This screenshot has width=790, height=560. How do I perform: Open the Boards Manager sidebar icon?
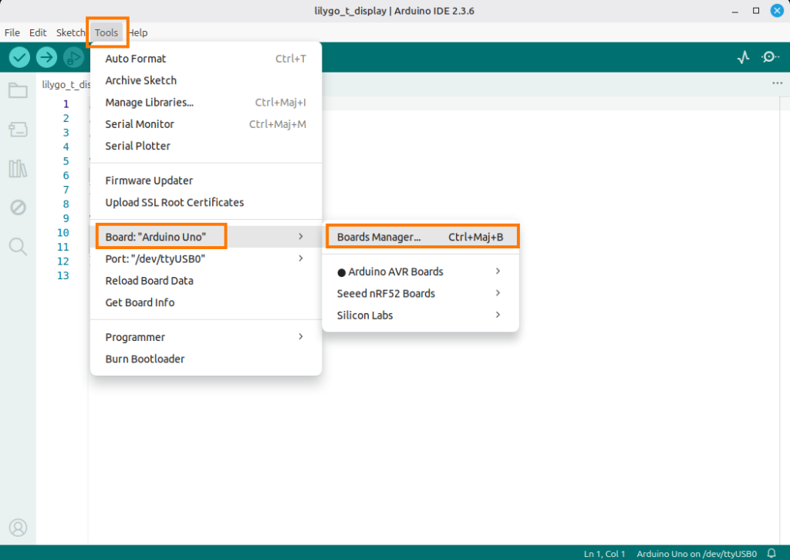click(18, 130)
